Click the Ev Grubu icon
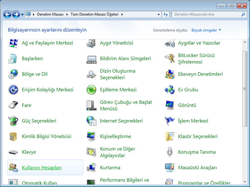The width and height of the screenshot is (250, 187). (x=170, y=90)
